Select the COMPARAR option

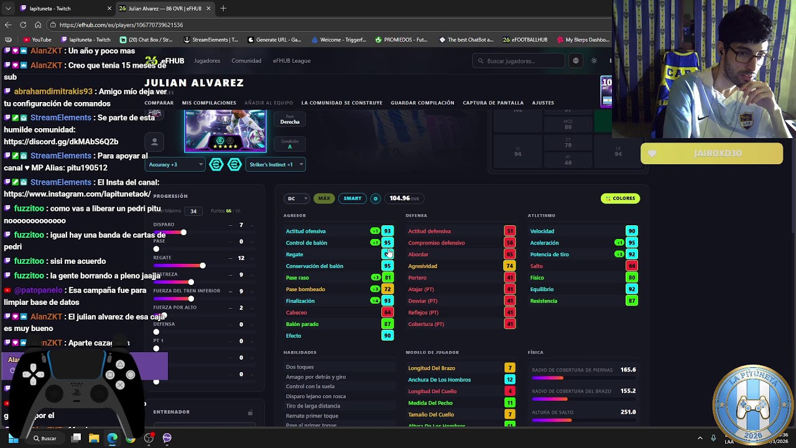(159, 103)
